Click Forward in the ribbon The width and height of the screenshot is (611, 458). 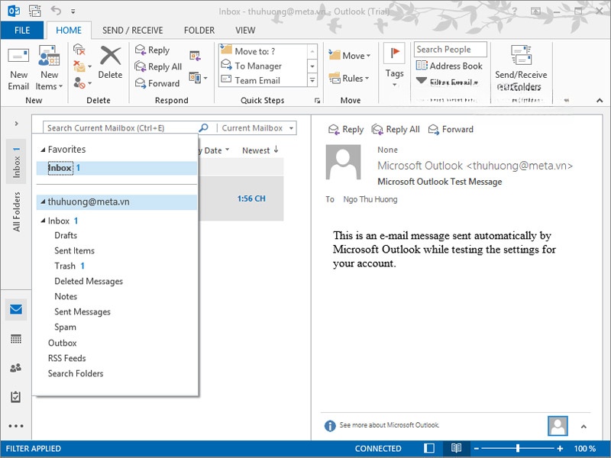pos(157,83)
